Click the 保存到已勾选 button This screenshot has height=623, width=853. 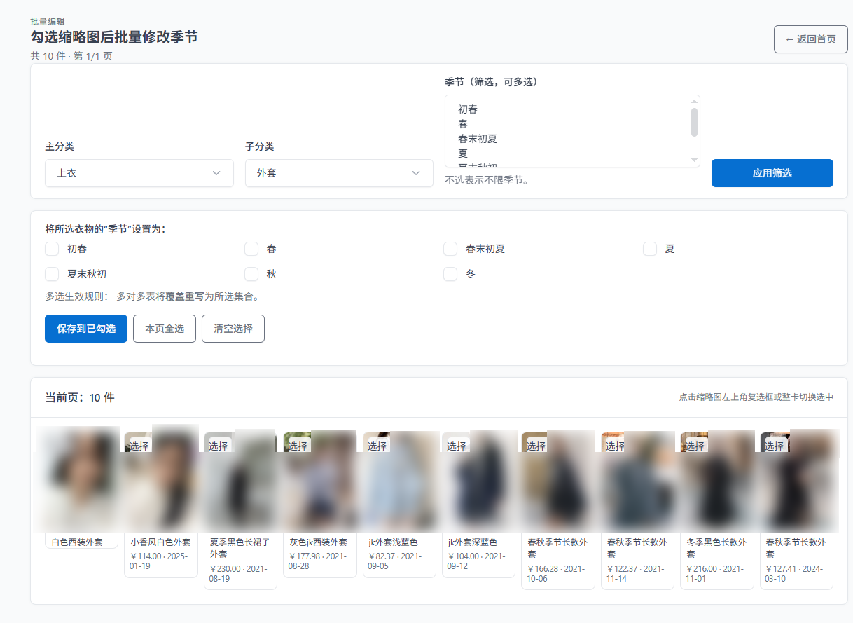tap(85, 328)
